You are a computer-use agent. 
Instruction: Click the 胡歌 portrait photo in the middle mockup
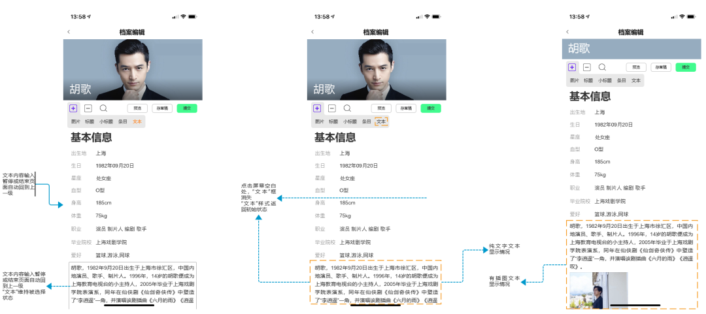377,70
